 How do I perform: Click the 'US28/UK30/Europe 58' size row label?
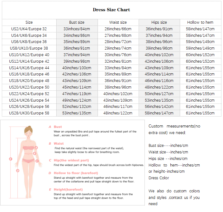29,113
